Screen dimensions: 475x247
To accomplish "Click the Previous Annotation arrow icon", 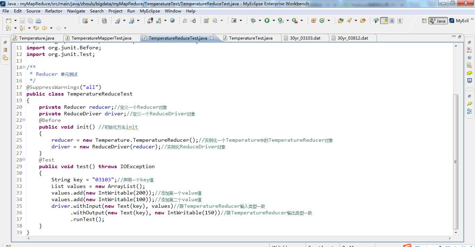I will tap(22, 28).
